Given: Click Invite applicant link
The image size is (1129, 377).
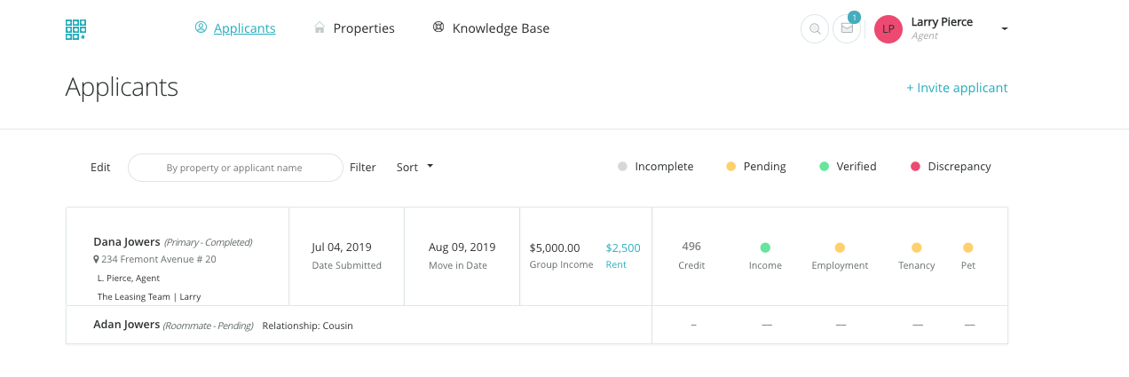Looking at the screenshot, I should coord(957,88).
